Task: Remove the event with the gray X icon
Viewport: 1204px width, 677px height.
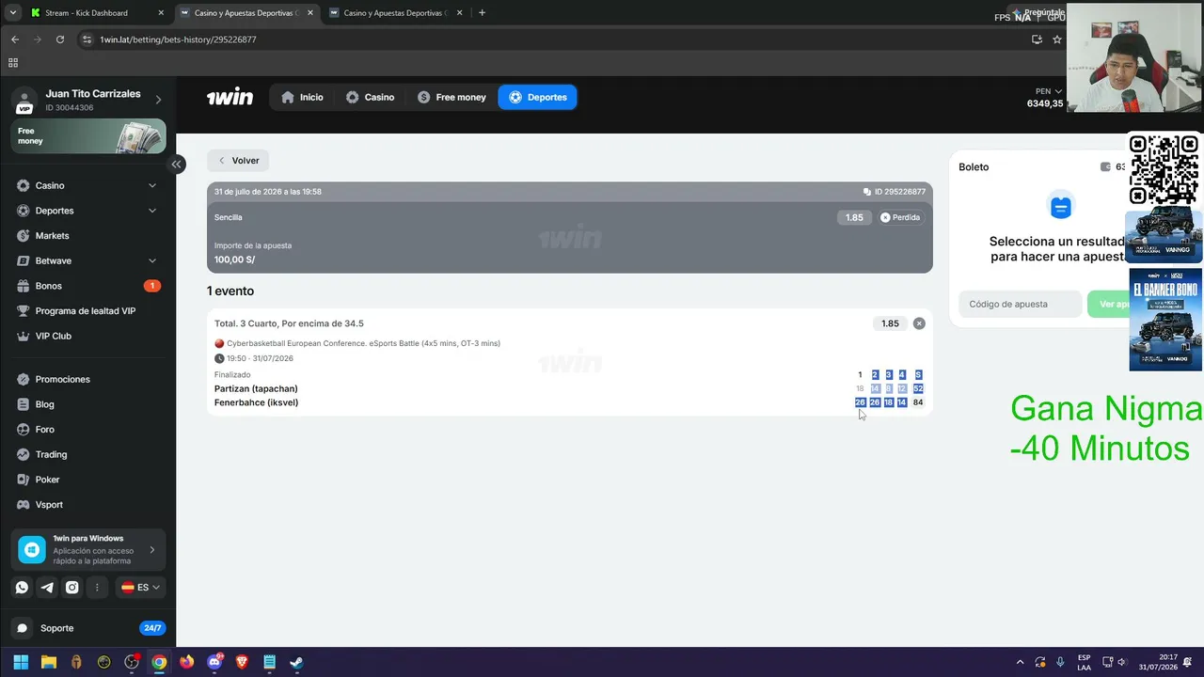Action: coord(919,323)
